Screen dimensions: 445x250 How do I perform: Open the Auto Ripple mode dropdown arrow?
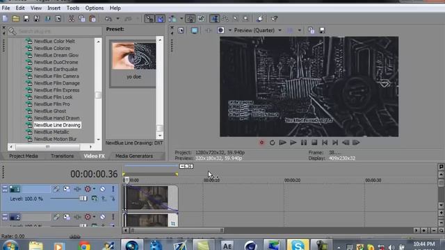[x=181, y=19]
